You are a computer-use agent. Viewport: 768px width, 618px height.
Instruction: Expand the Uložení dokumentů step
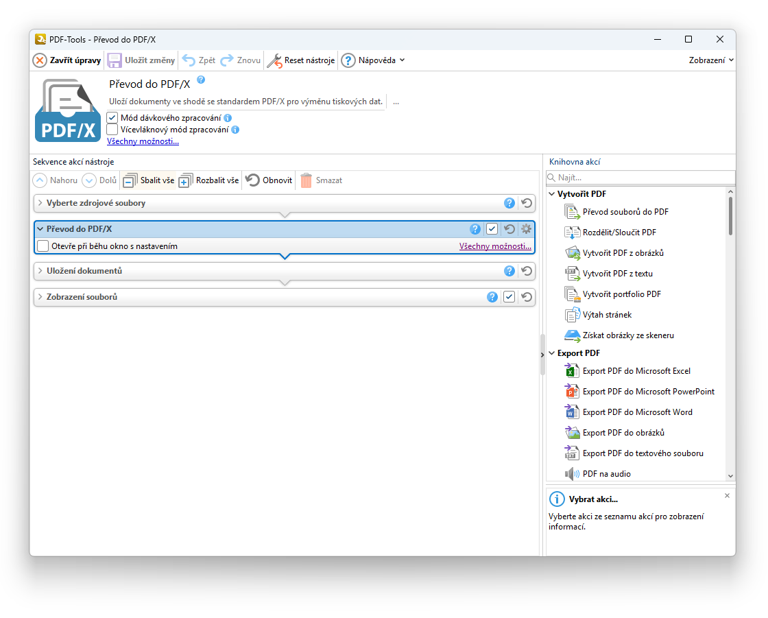[40, 271]
